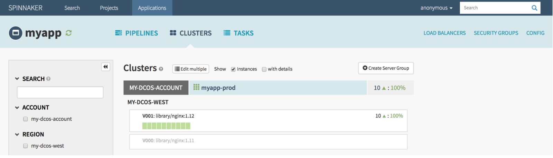553x158 pixels.
Task: Select the V001 library/nginx:1.12 server group
Action: (268, 121)
